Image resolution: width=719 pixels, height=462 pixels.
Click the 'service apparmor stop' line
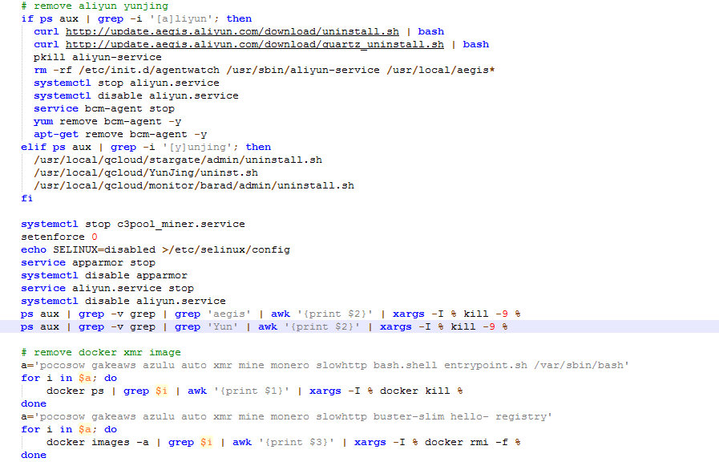(x=88, y=263)
